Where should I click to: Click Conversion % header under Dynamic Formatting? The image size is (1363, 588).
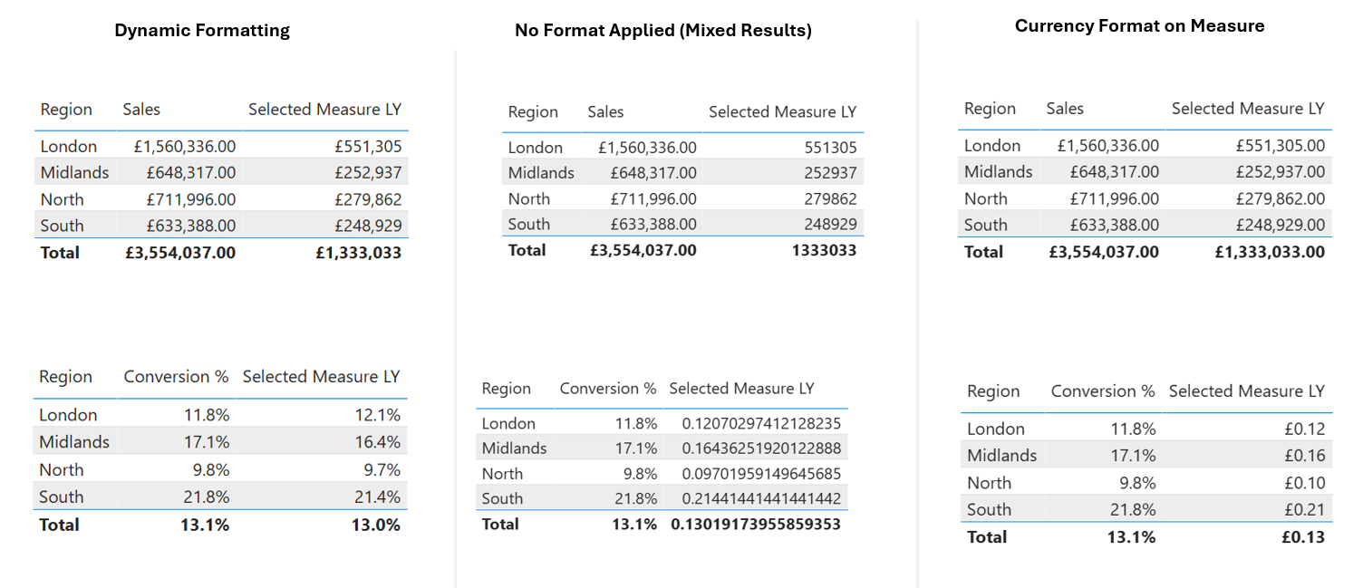tap(176, 377)
